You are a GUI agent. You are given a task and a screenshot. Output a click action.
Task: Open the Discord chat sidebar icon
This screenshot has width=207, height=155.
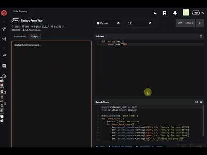[4, 66]
